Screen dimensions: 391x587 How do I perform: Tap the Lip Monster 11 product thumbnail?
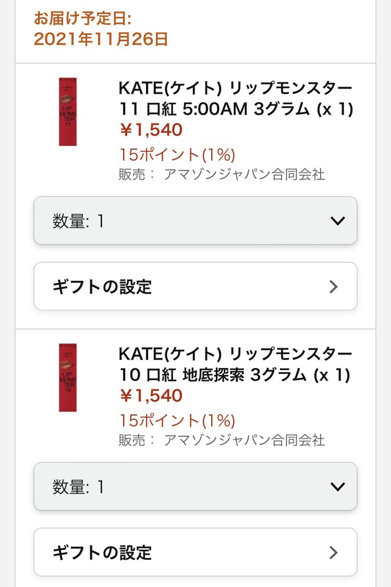click(68, 112)
